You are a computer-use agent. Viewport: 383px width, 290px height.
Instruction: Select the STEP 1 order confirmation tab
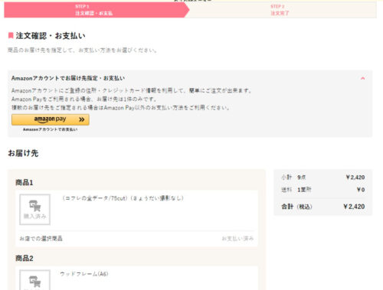coord(97,10)
